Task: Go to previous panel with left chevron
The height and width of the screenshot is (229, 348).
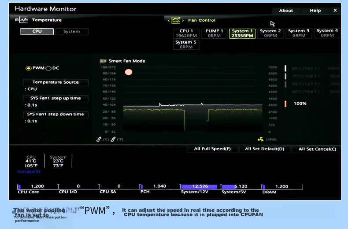Action: pos(169,20)
